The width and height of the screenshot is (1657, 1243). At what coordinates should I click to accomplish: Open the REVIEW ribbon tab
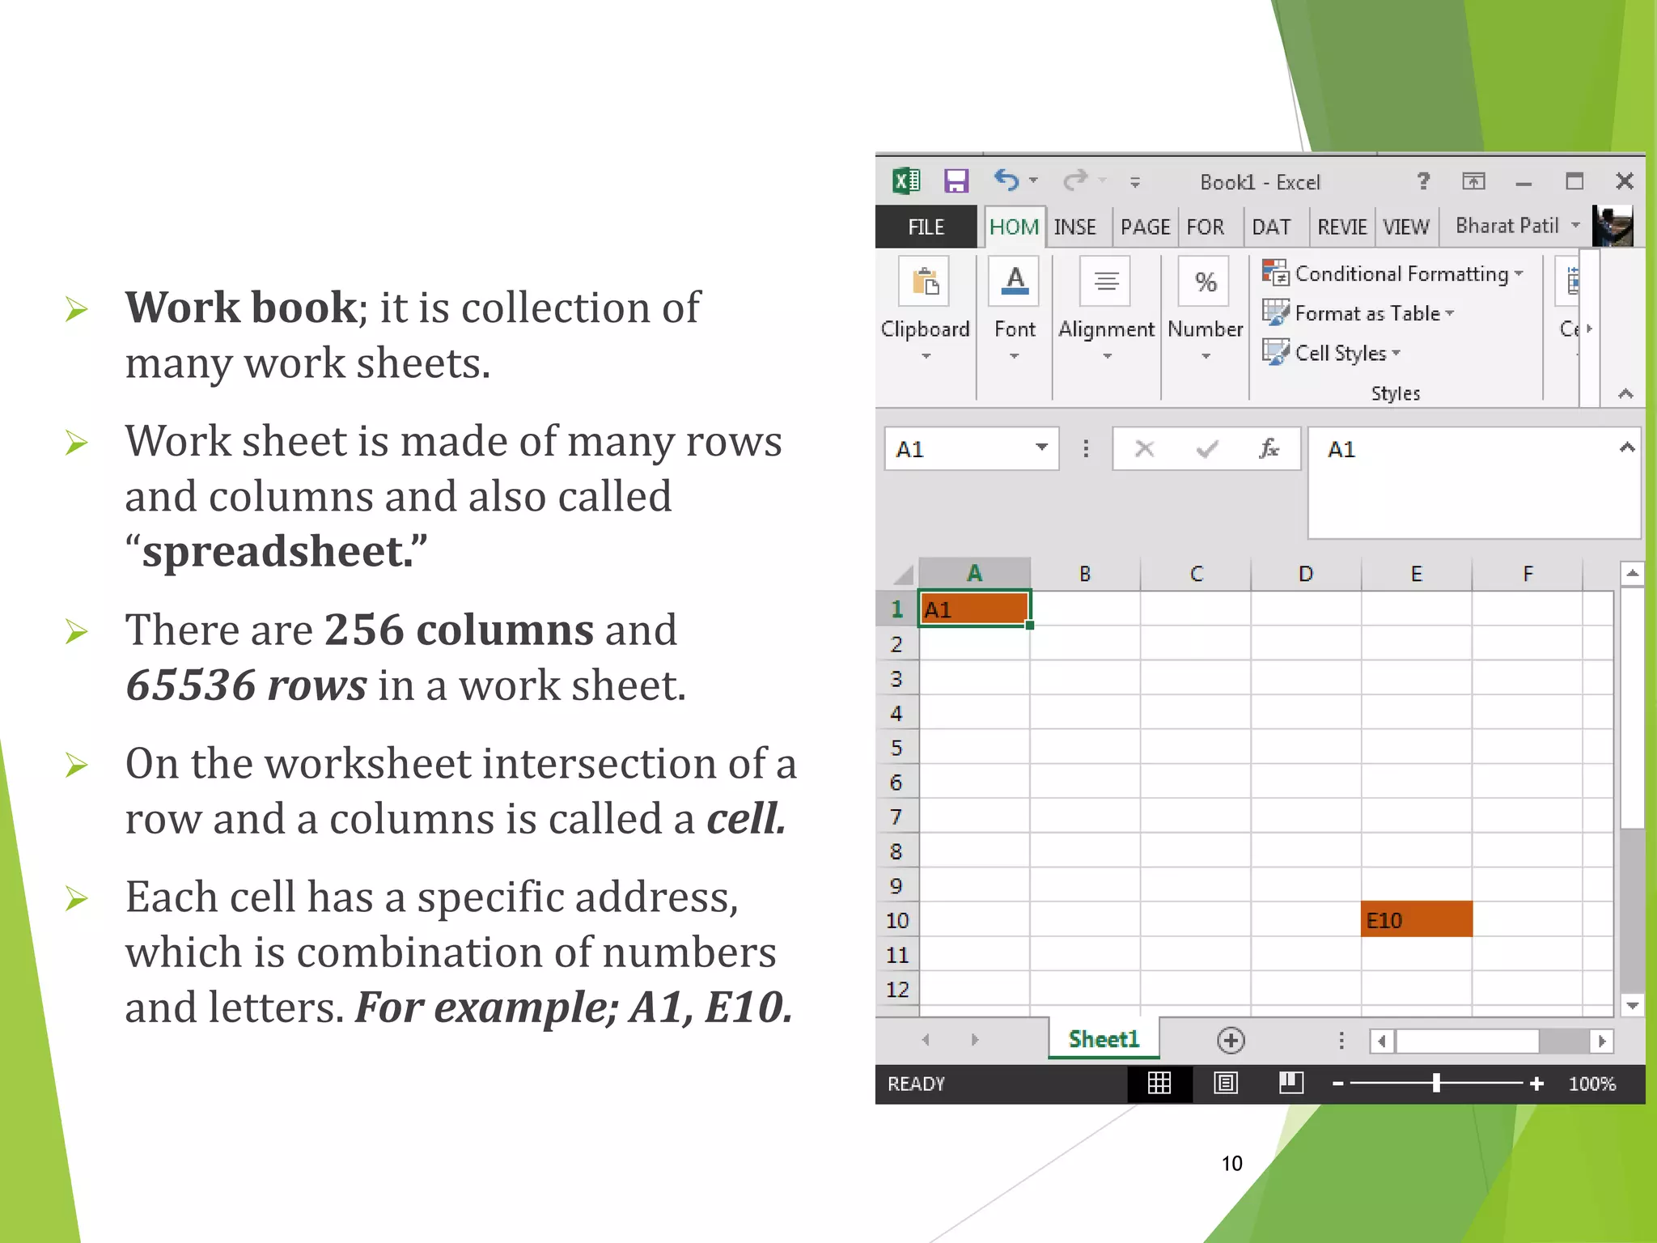click(1341, 227)
